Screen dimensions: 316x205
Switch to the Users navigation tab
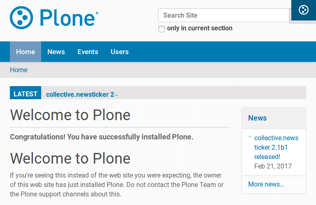pos(120,52)
